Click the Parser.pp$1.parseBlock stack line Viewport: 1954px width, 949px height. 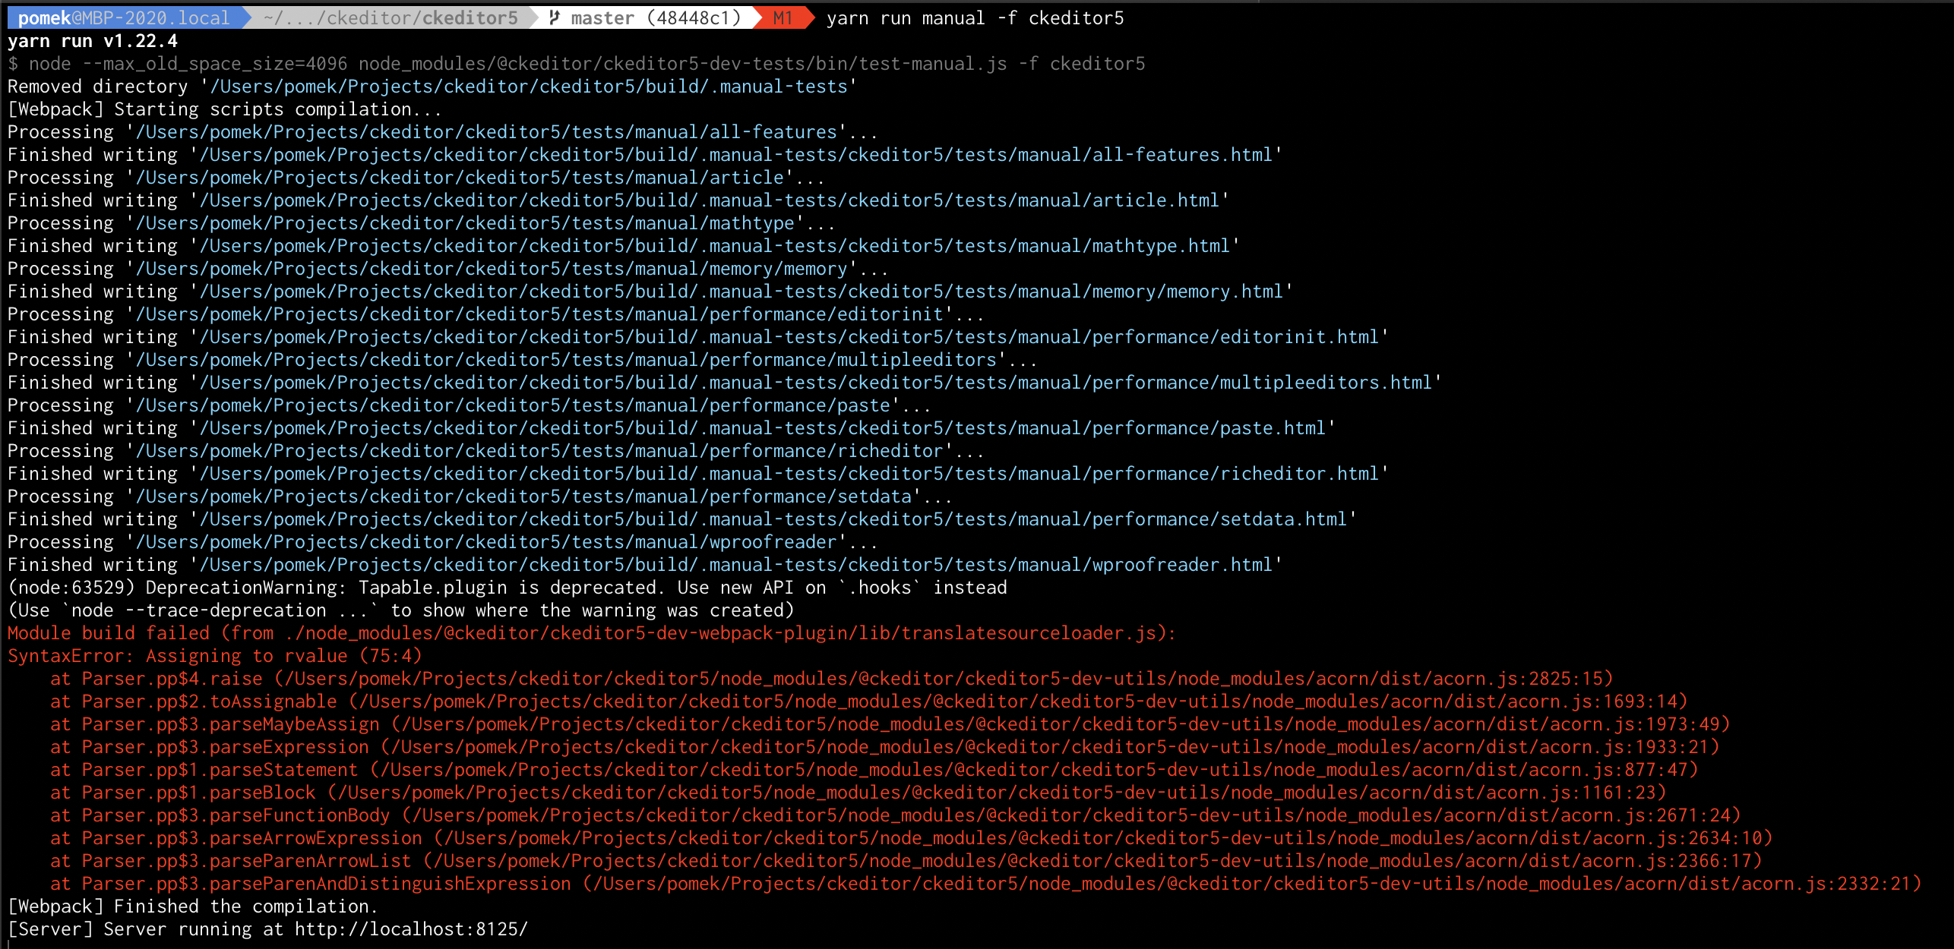[x=858, y=792]
